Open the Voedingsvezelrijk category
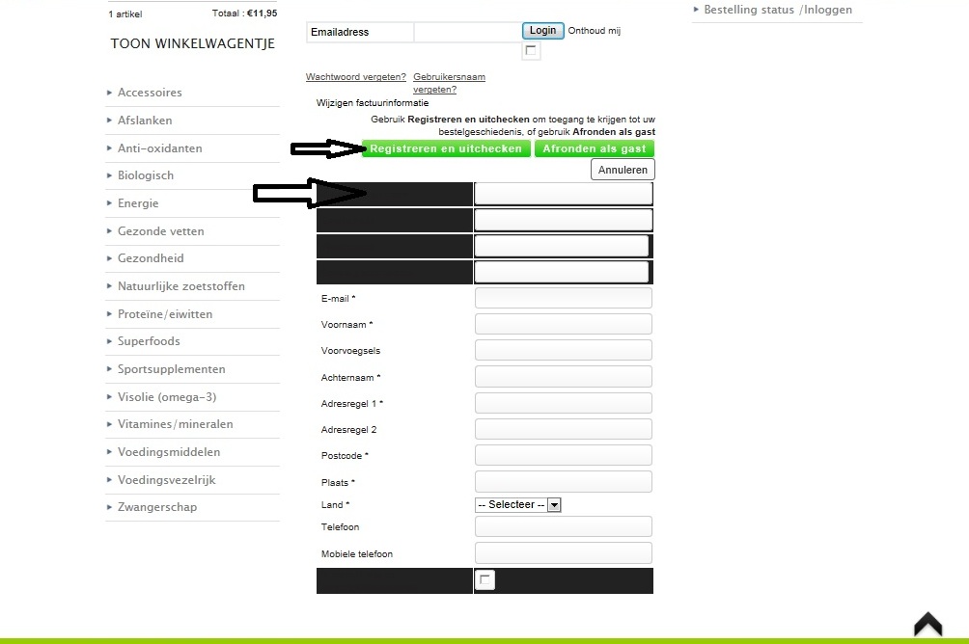This screenshot has height=644, width=969. point(166,480)
